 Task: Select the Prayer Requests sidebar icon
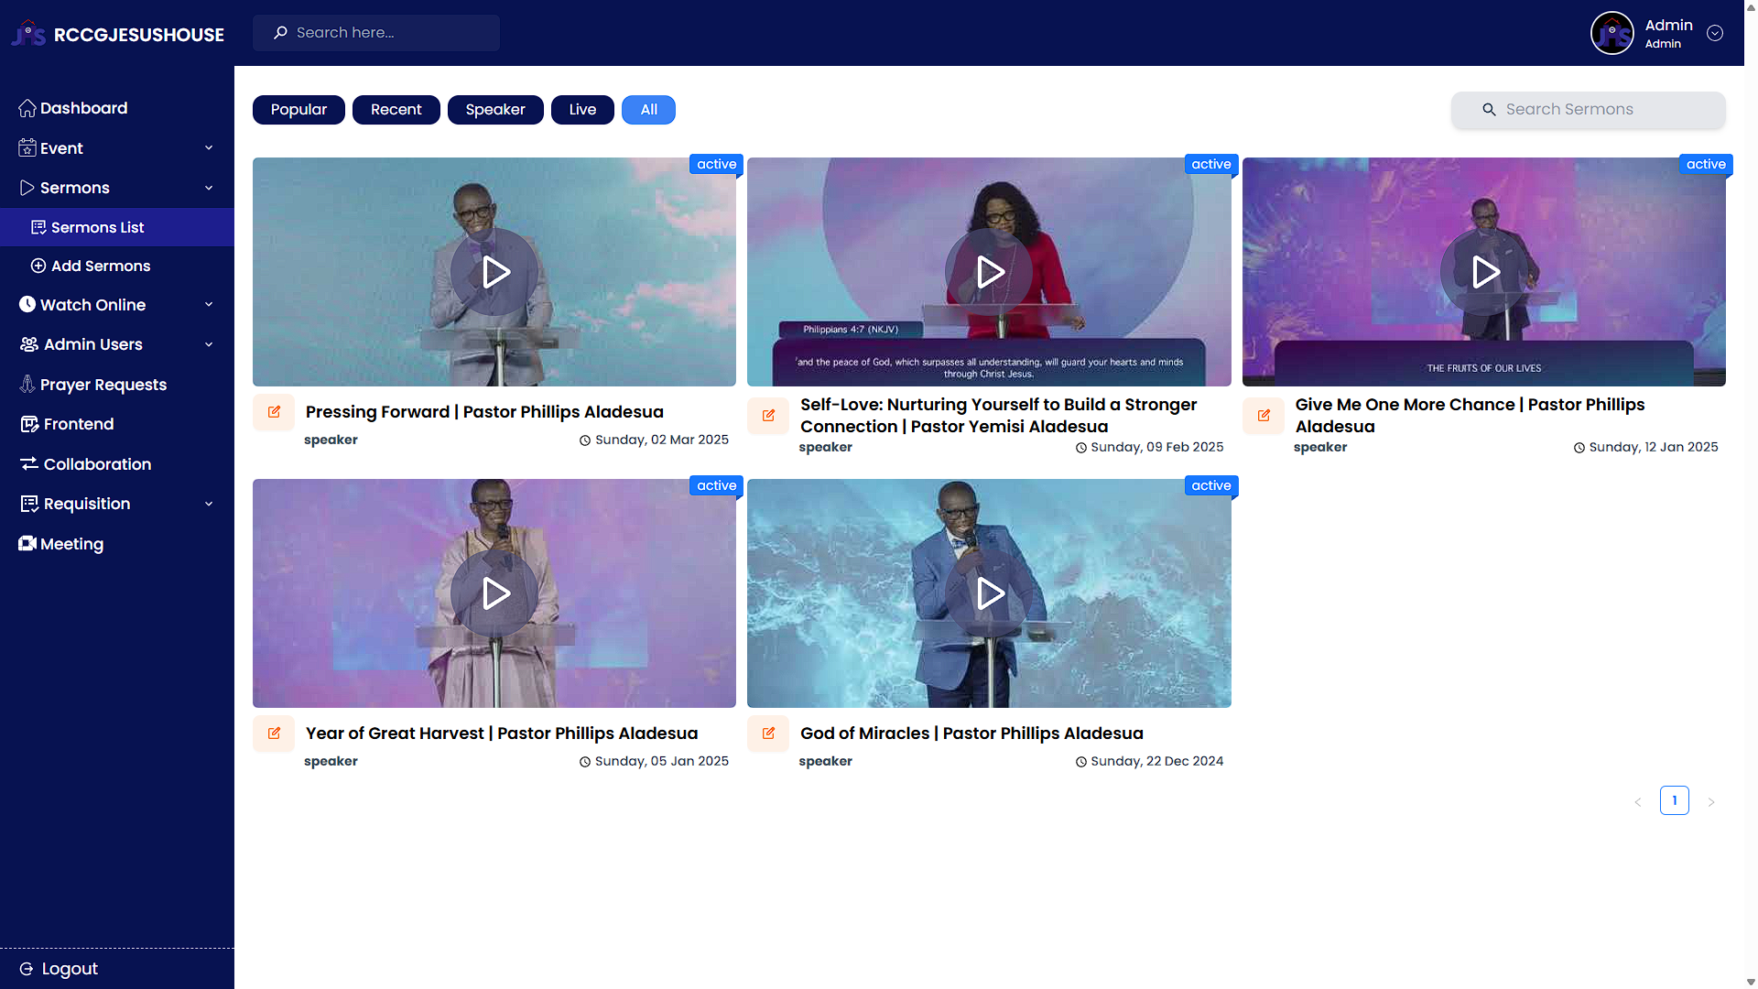point(27,384)
